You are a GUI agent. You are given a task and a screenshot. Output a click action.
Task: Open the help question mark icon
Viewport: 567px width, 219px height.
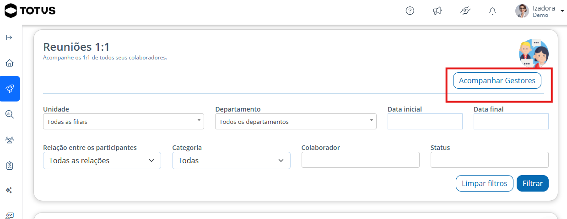click(410, 11)
